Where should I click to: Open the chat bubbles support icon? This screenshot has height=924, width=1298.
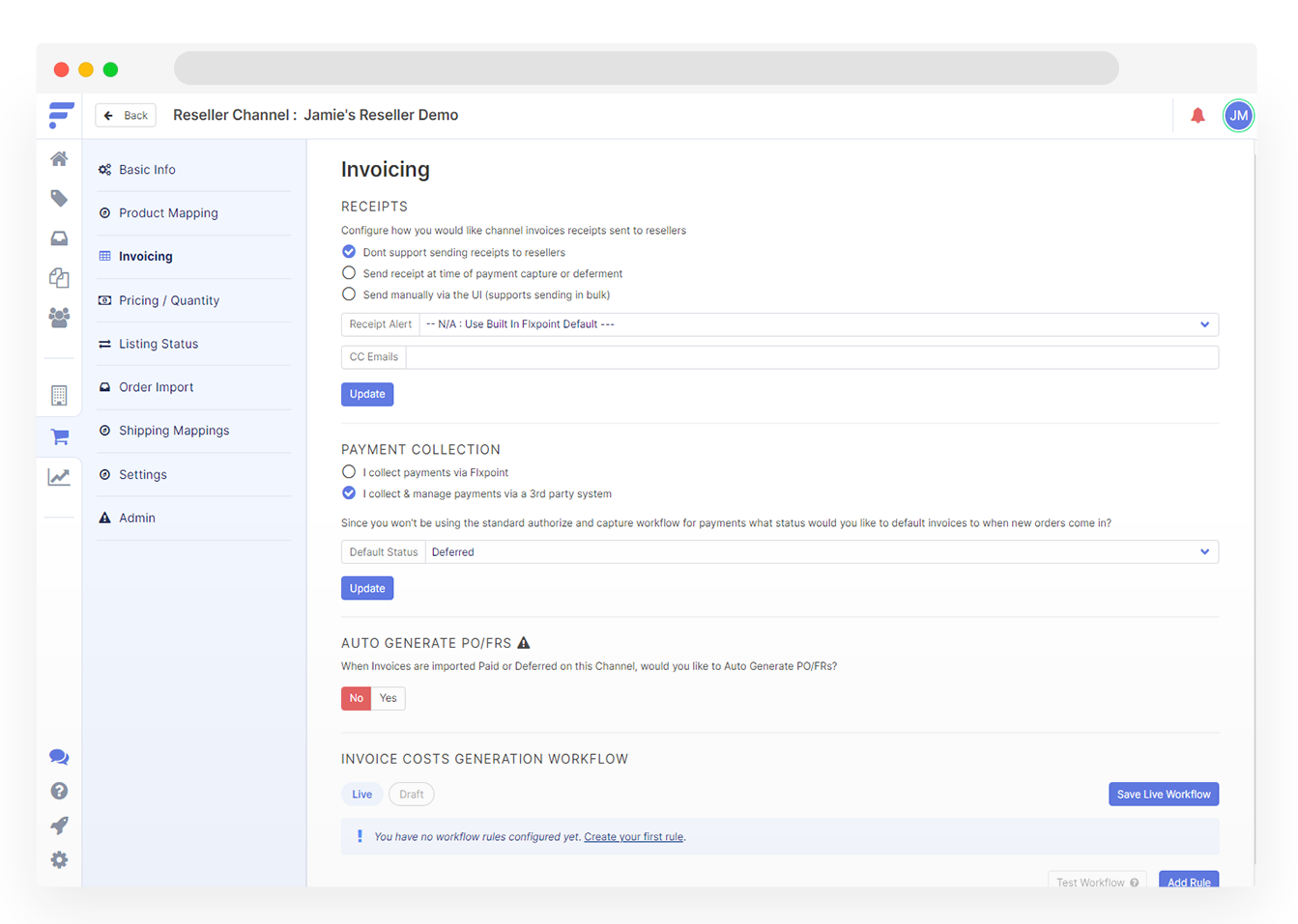[x=59, y=757]
